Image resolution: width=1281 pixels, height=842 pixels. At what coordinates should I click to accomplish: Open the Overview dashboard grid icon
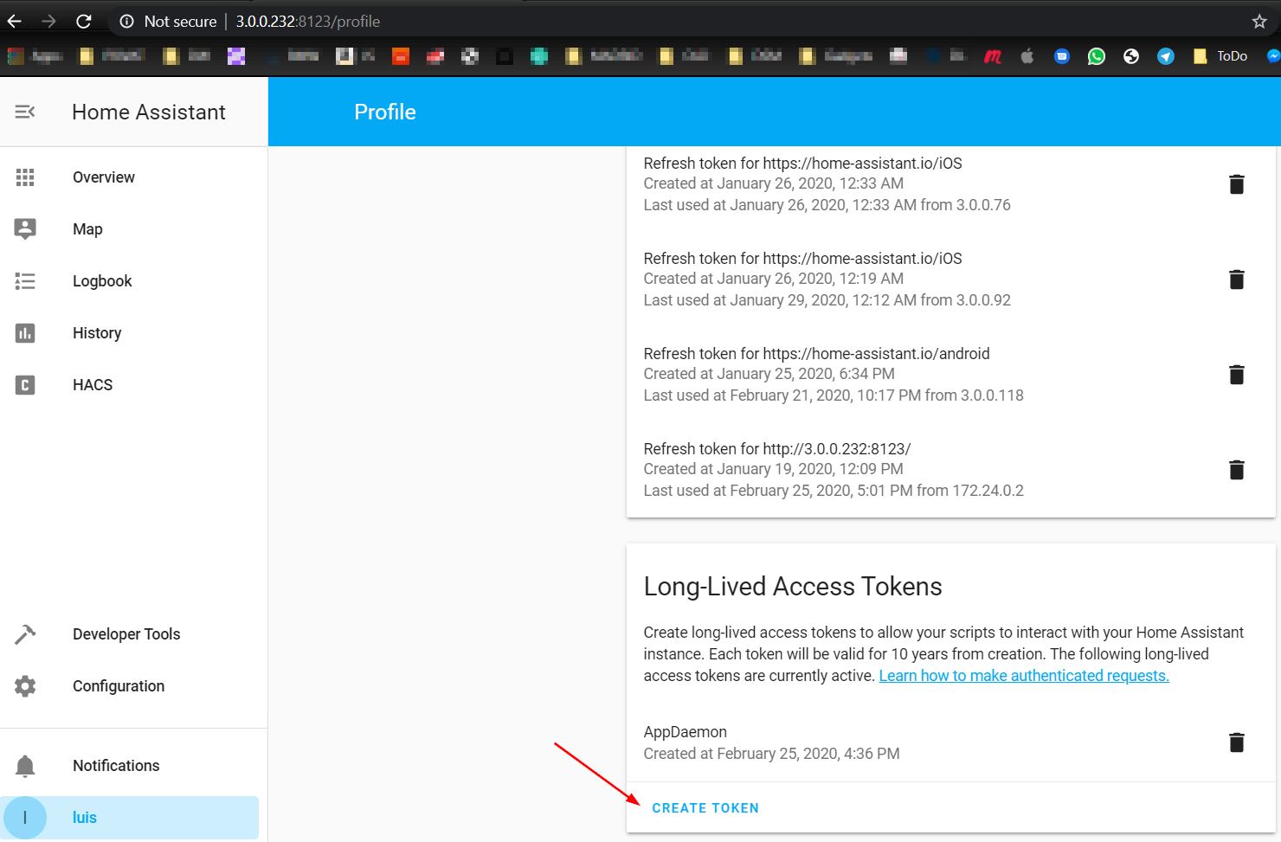[25, 177]
